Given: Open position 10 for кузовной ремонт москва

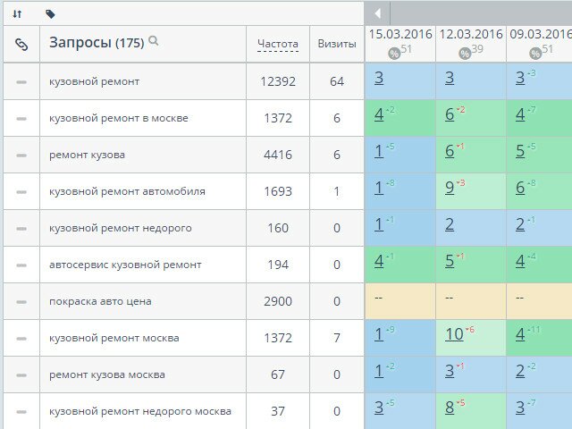Looking at the screenshot, I should pos(454,334).
